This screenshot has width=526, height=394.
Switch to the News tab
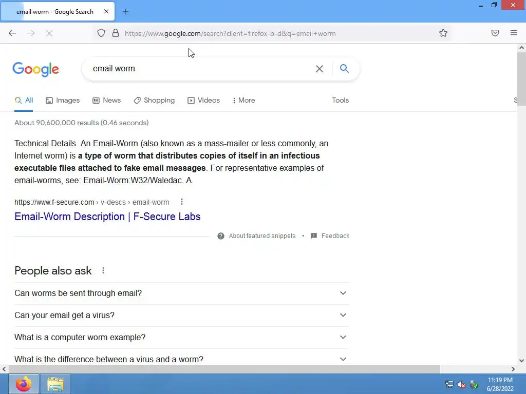coord(107,100)
